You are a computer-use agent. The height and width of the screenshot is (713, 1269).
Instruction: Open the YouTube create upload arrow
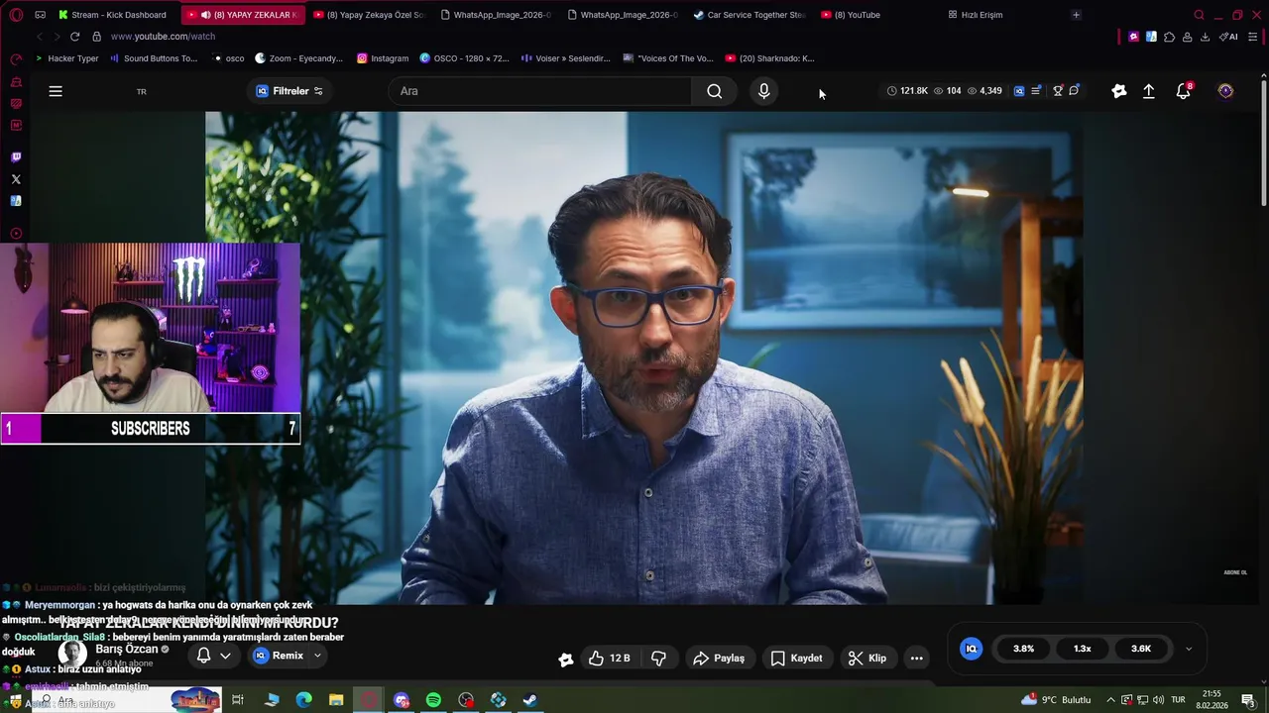click(1149, 91)
